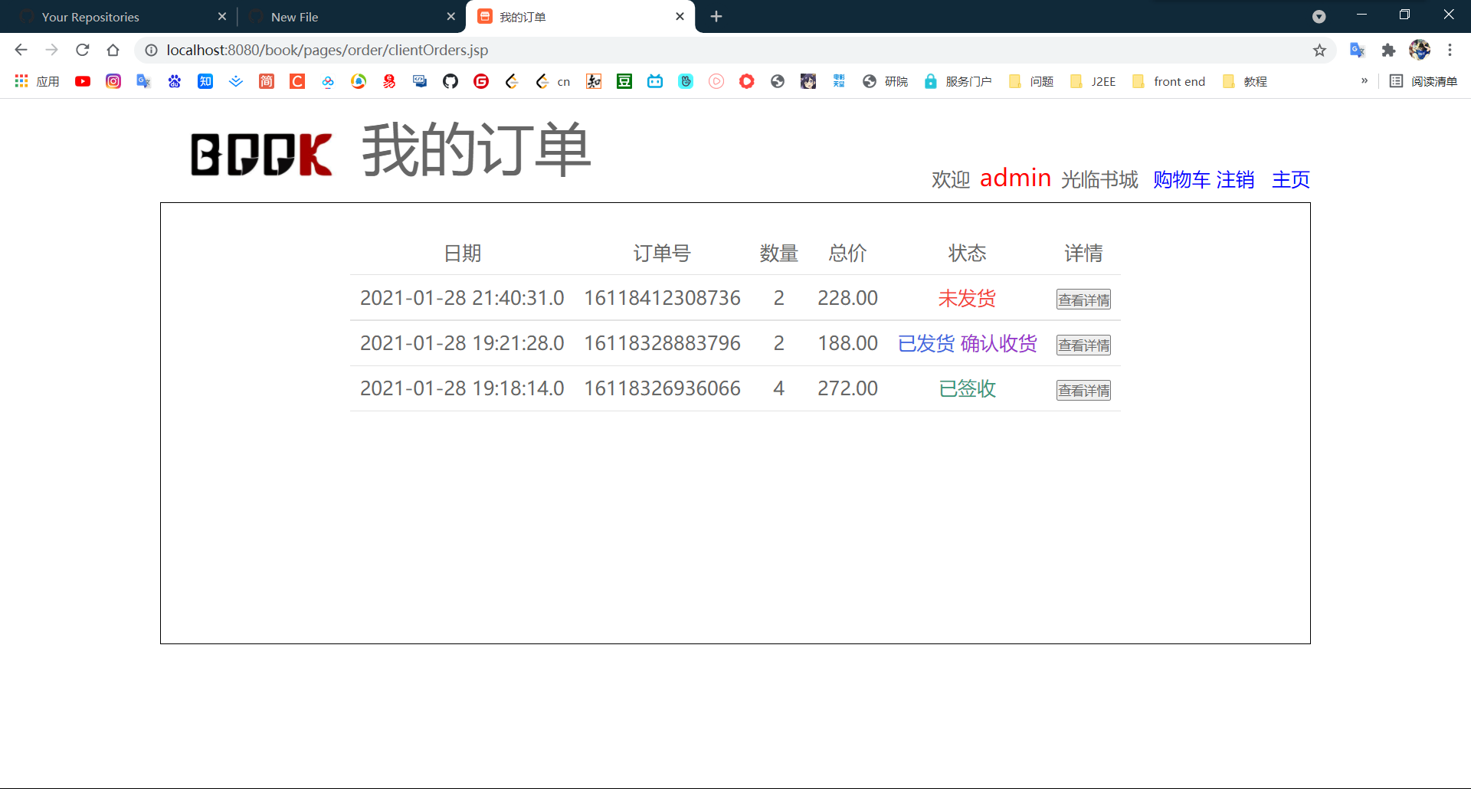Click the Google Translate icon in address bar
The image size is (1471, 789).
click(x=1358, y=50)
